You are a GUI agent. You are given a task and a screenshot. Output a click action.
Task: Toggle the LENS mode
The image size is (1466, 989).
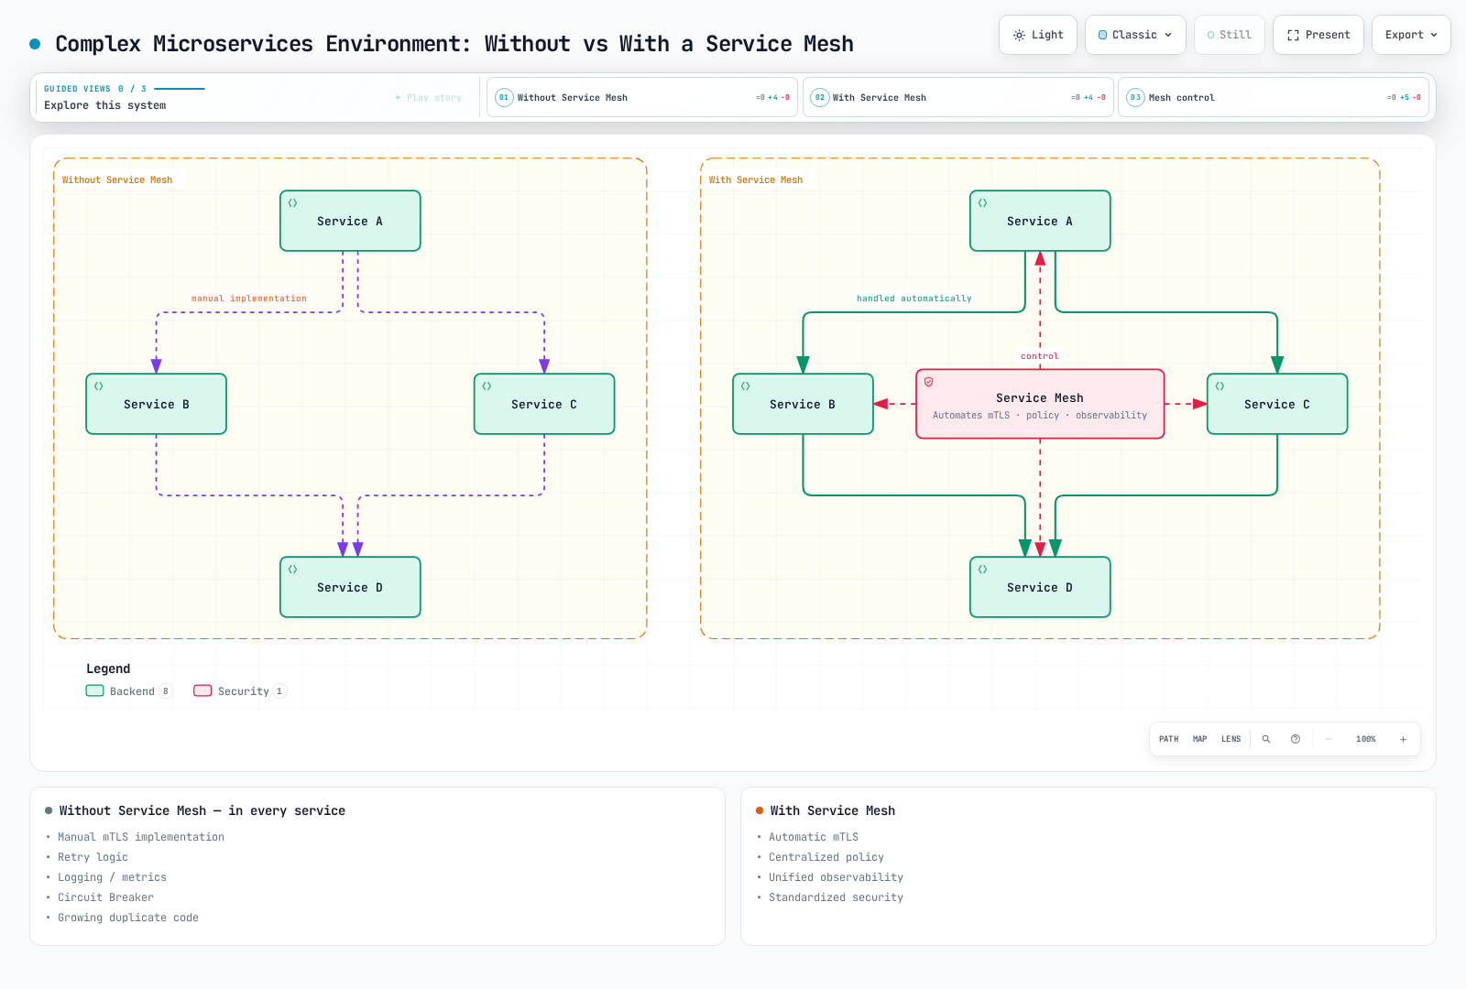(x=1231, y=739)
